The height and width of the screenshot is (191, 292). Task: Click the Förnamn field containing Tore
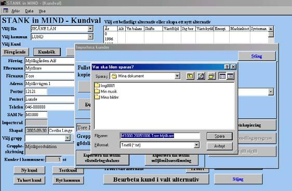point(49,76)
